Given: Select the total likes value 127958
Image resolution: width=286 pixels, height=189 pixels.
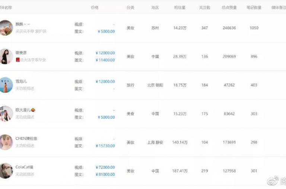Looking at the screenshot, I should (x=229, y=171).
